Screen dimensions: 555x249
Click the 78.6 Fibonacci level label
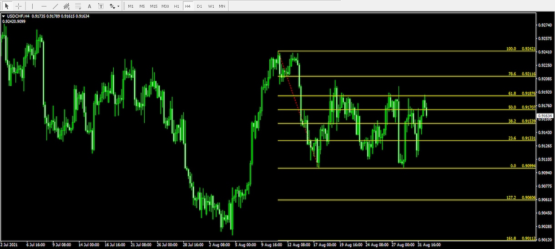pyautogui.click(x=512, y=74)
